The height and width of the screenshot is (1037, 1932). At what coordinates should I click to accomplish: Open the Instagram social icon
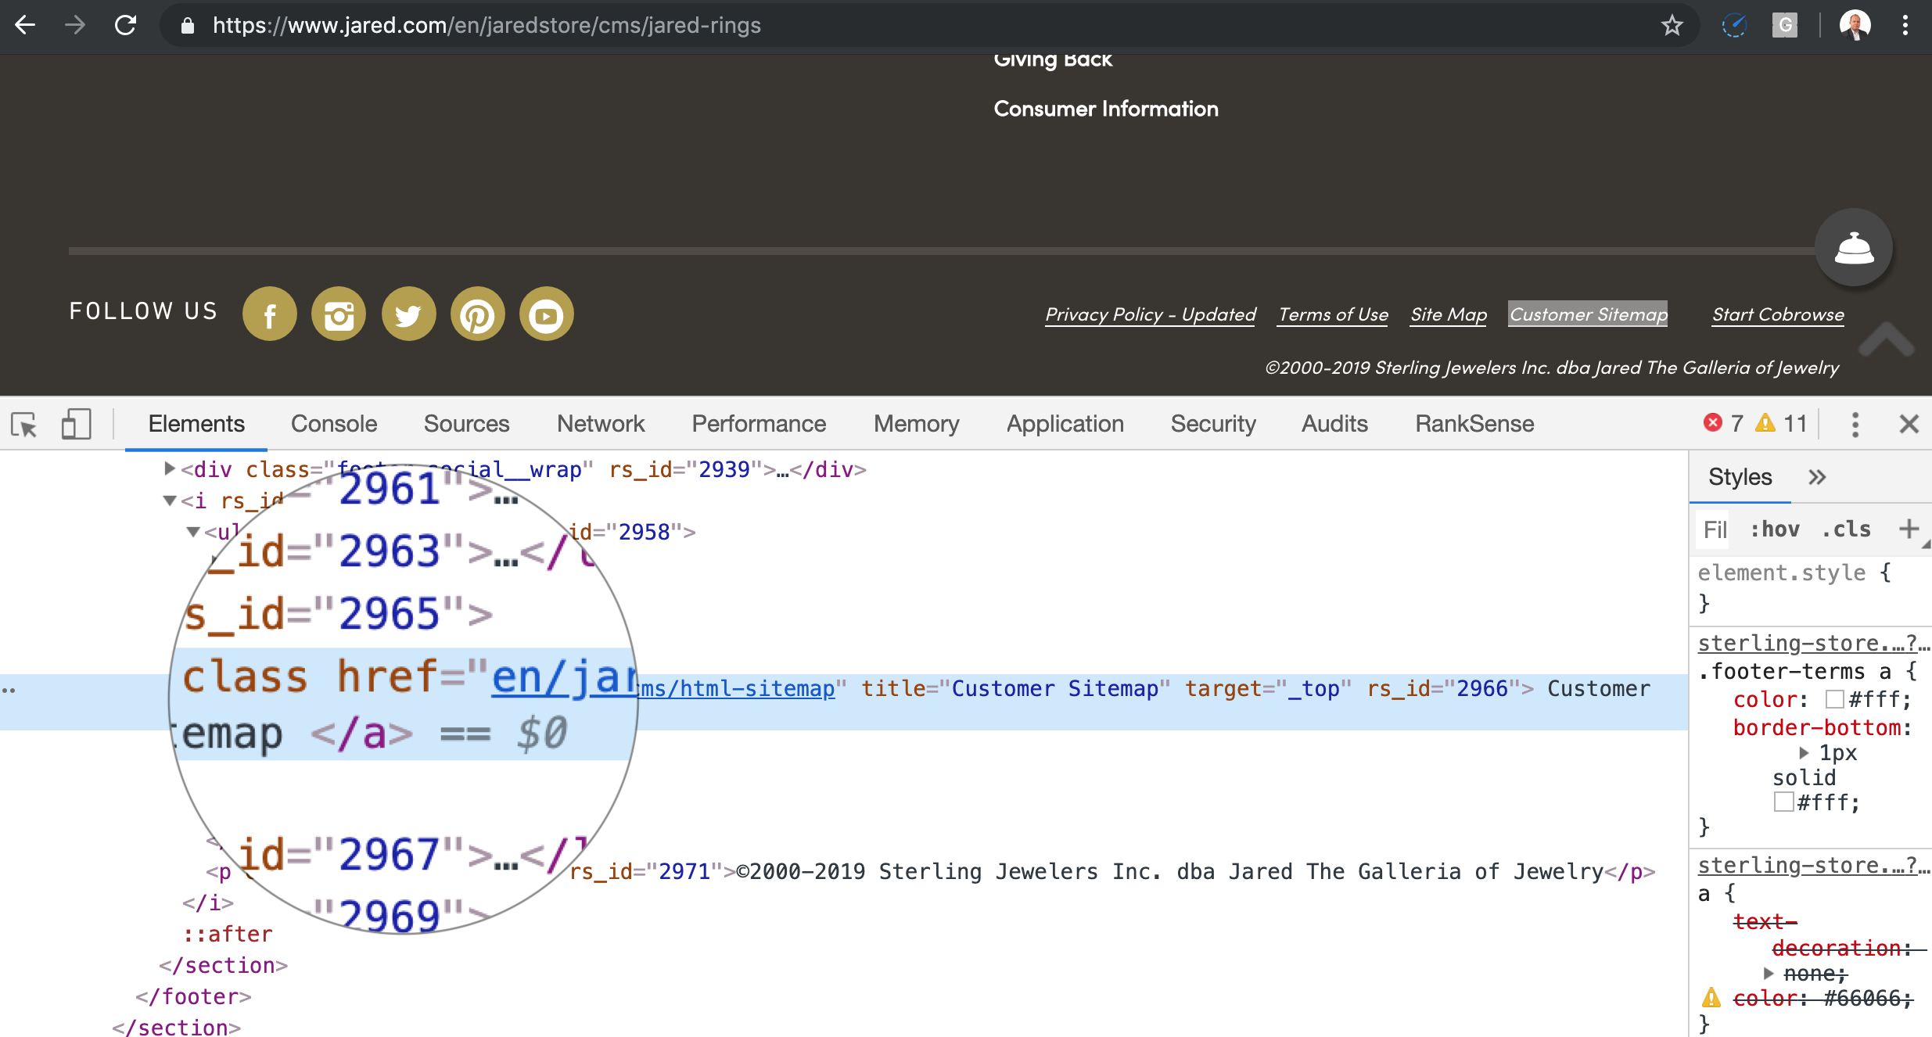[x=339, y=314]
